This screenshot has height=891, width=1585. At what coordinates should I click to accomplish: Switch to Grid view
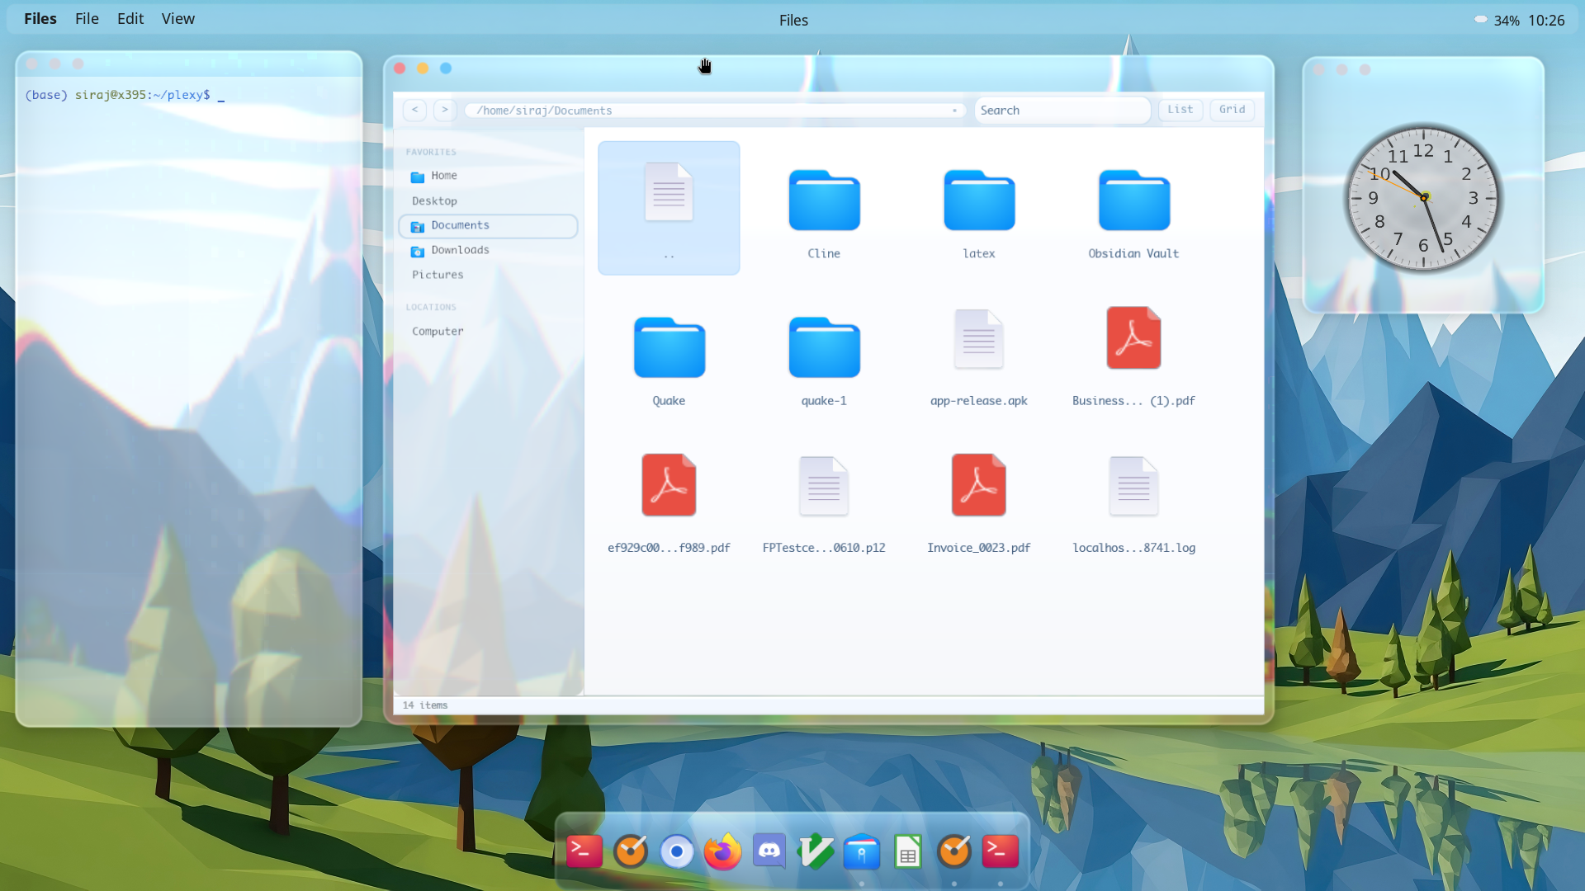1232,110
